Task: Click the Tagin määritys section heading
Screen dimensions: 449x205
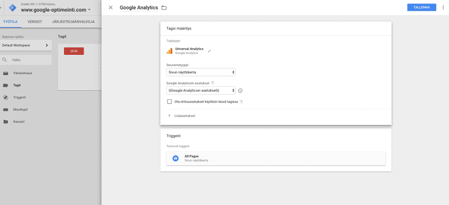Action: click(x=179, y=29)
